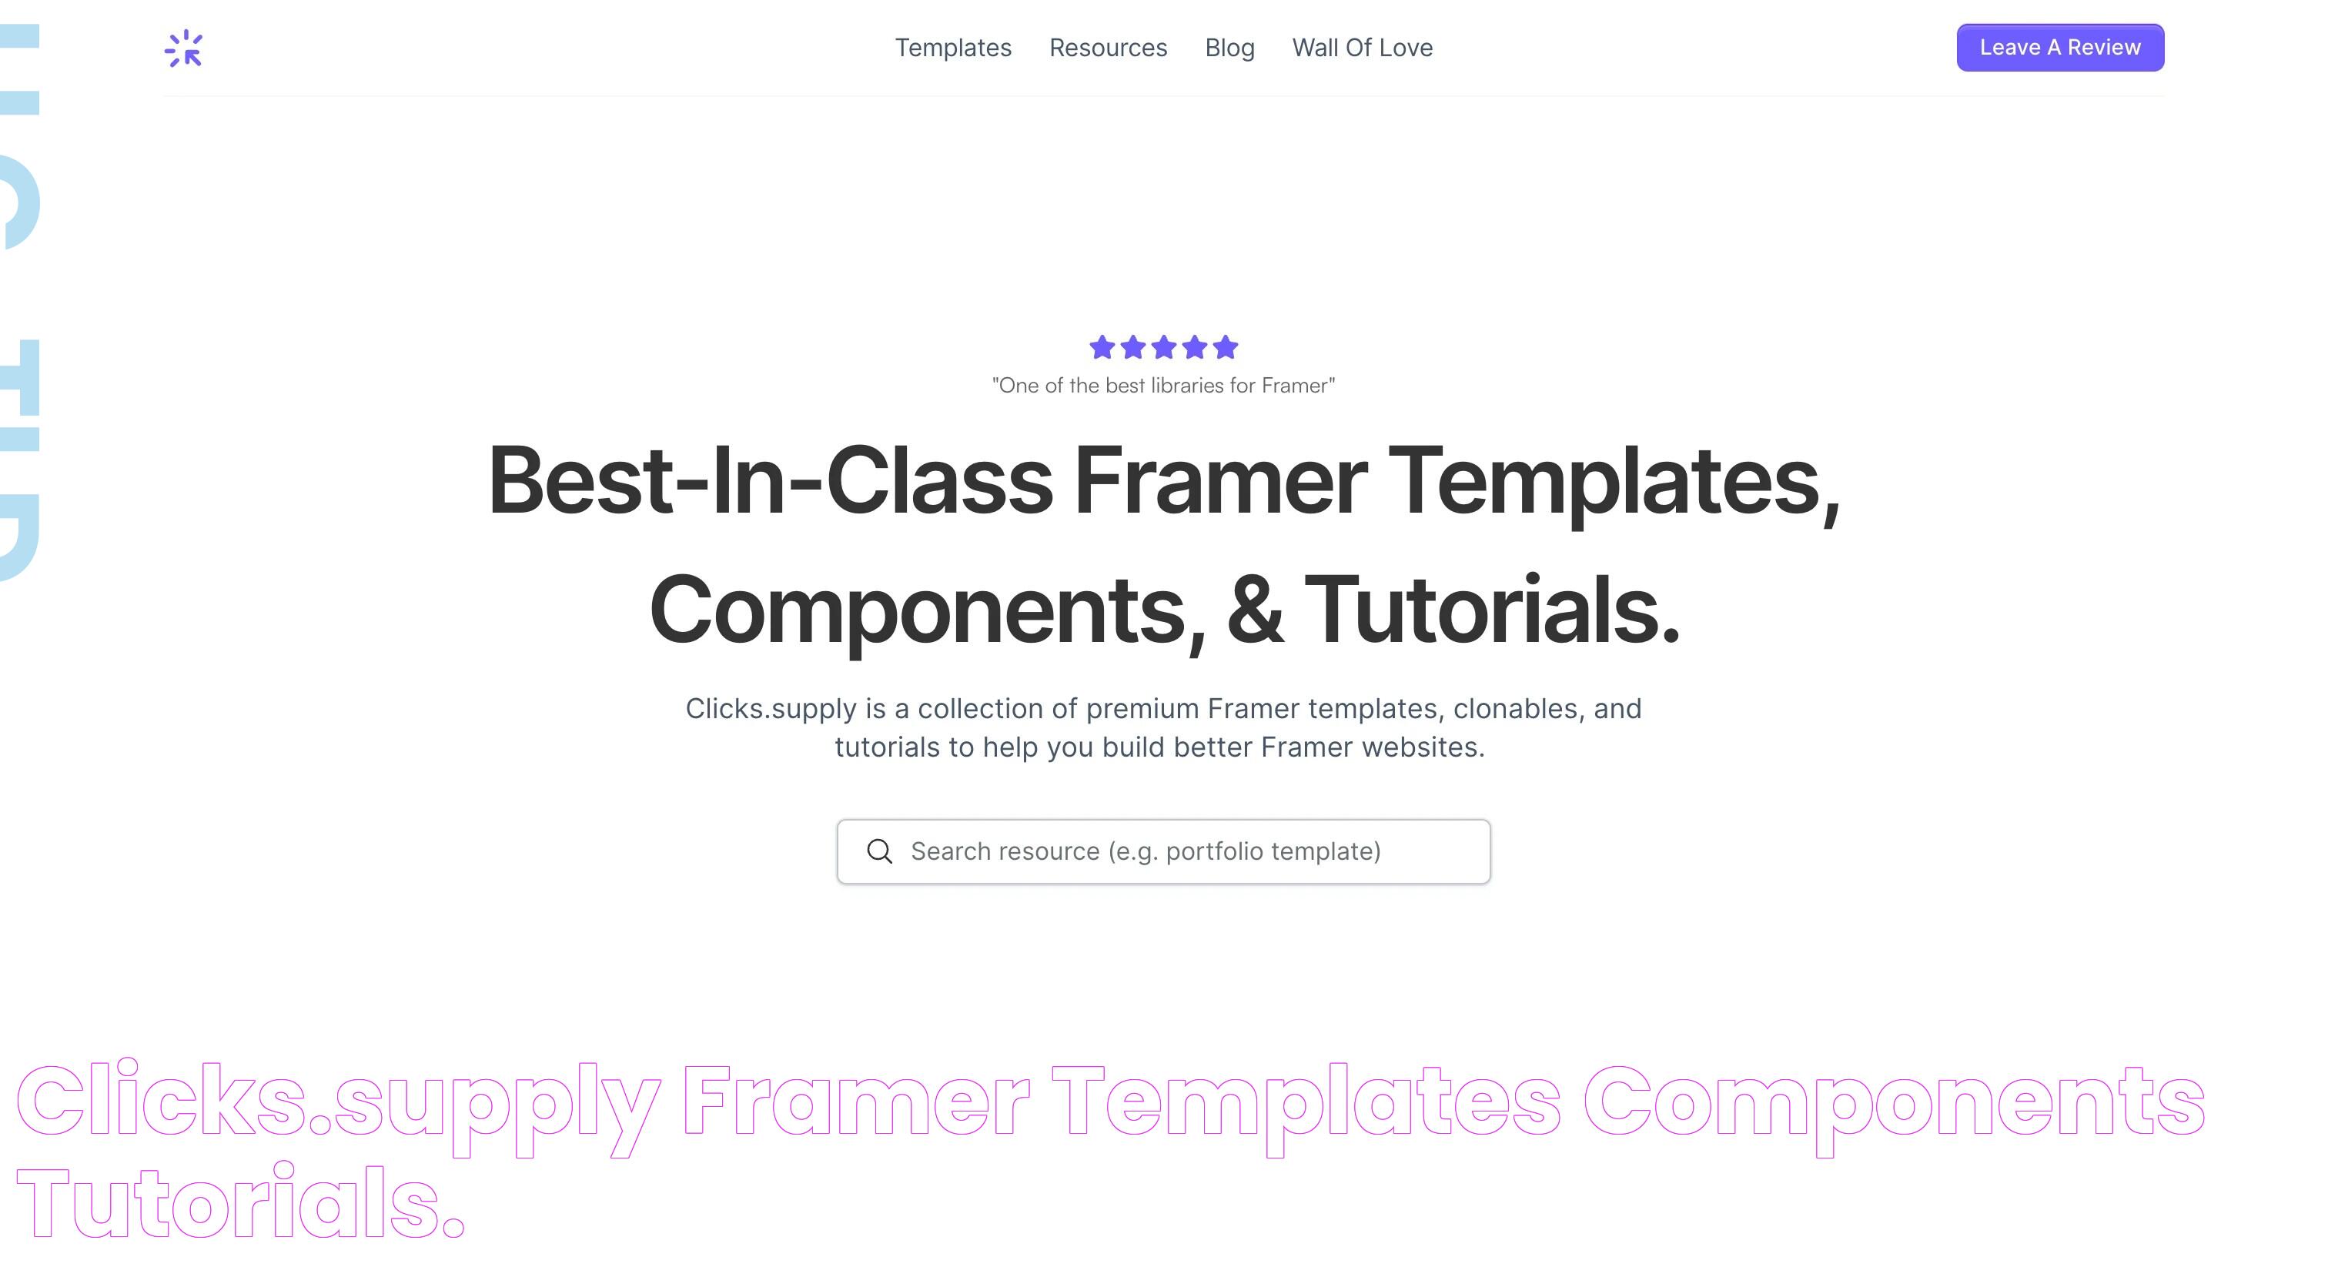
Task: Click the Templates navigation menu item
Action: coord(952,47)
